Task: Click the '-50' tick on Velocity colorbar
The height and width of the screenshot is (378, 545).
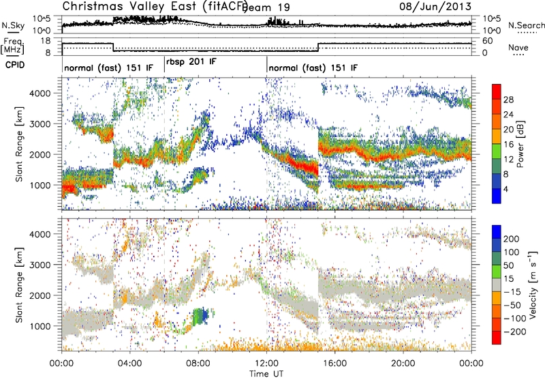Action: point(512,305)
